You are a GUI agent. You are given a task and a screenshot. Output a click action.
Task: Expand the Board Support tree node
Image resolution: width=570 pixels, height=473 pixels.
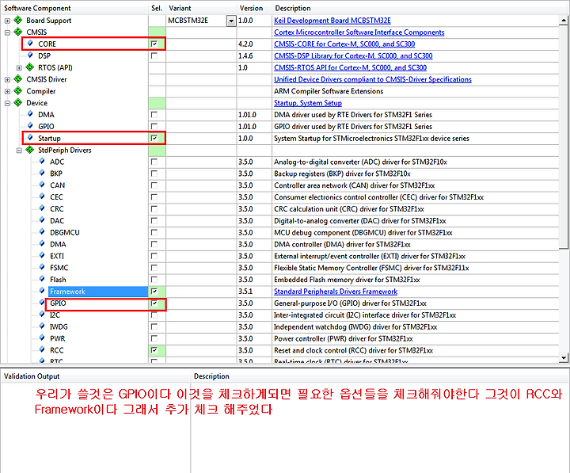(x=7, y=21)
